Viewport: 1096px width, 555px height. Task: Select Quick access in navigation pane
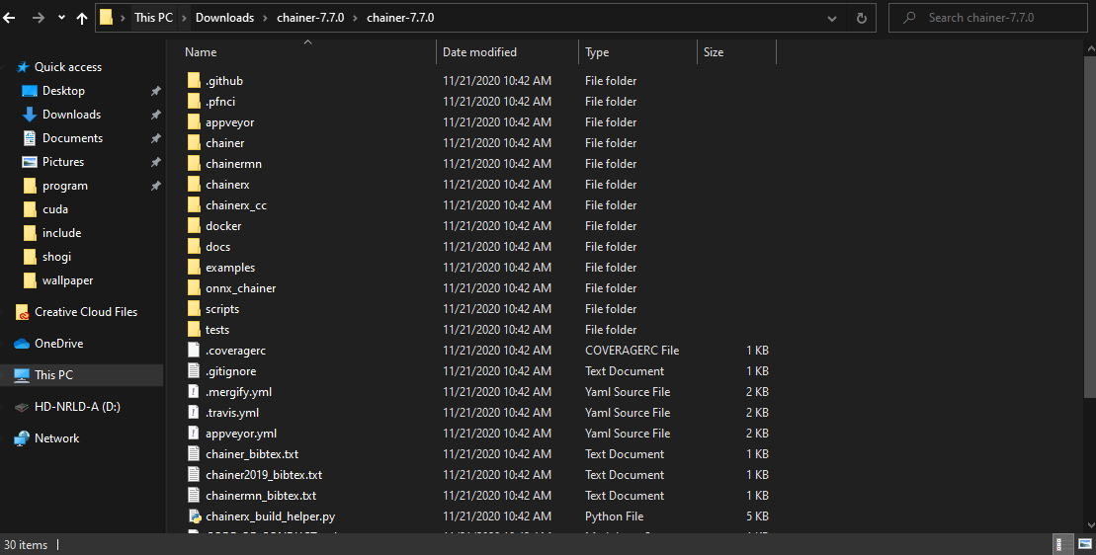tap(68, 67)
